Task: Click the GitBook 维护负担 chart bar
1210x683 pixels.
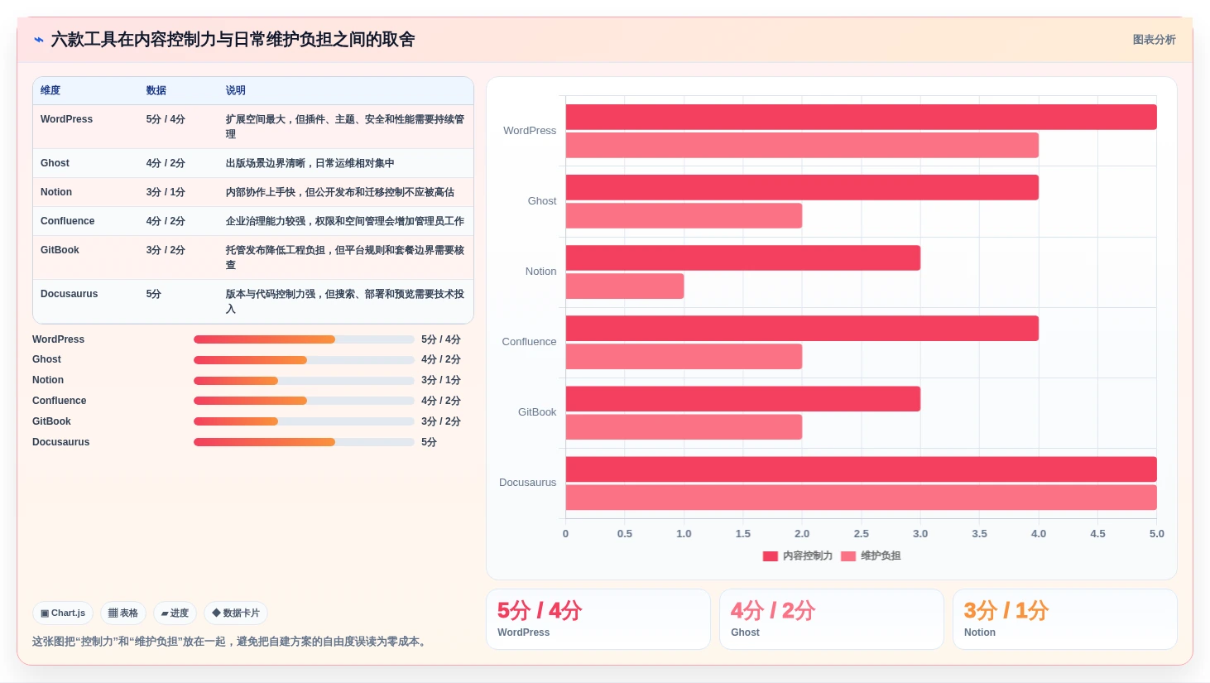Action: (x=684, y=427)
